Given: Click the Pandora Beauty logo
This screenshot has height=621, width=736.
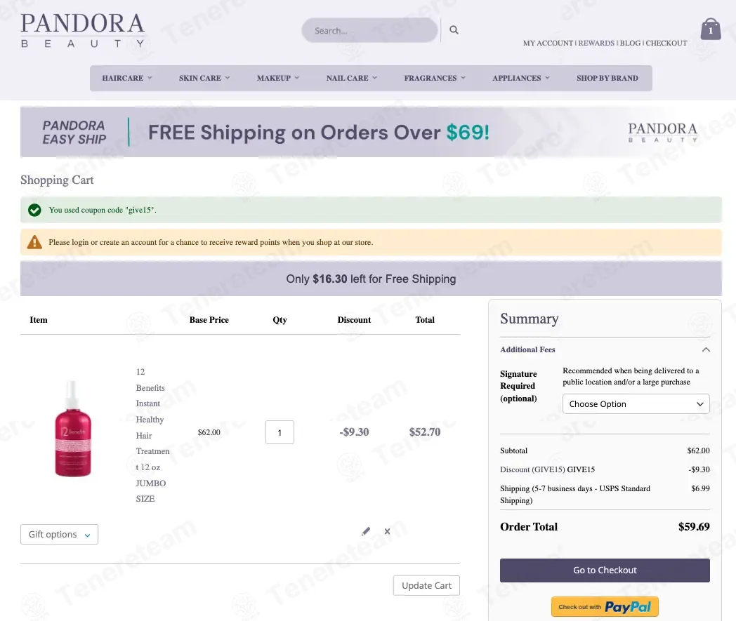Looking at the screenshot, I should tap(83, 31).
